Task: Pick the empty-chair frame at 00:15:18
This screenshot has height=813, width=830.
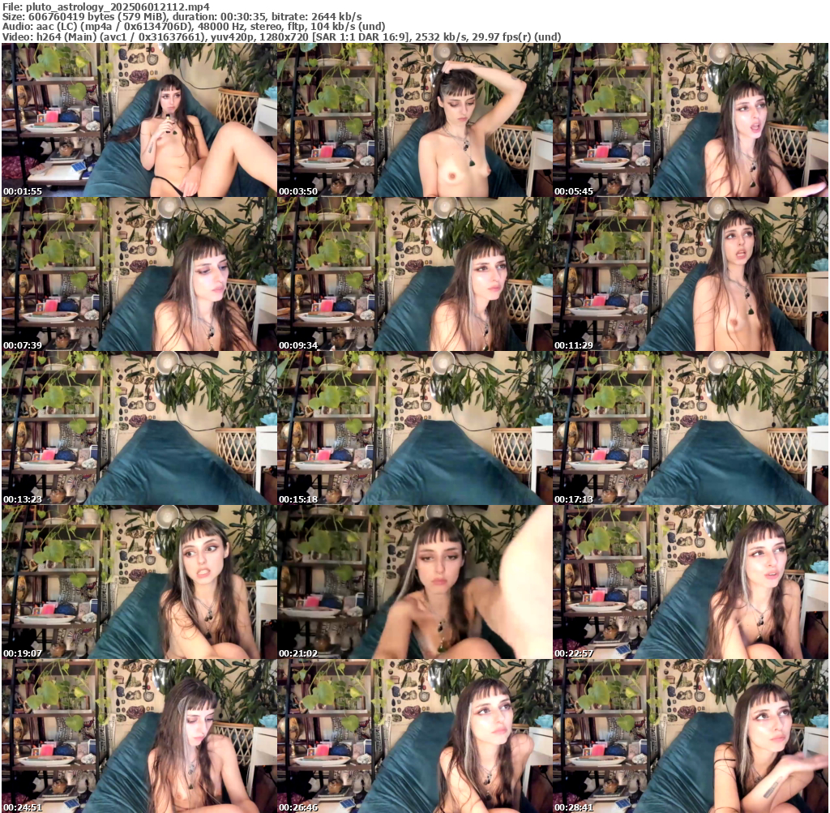Action: click(415, 428)
